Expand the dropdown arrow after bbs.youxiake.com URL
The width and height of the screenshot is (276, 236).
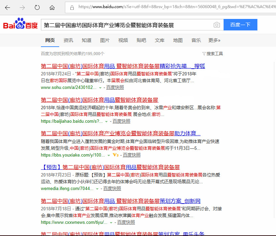[109, 155]
